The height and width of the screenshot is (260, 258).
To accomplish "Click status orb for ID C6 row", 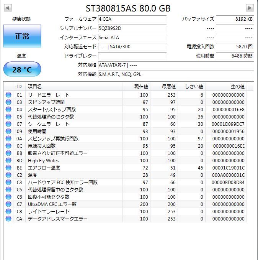I will click(x=8, y=197).
